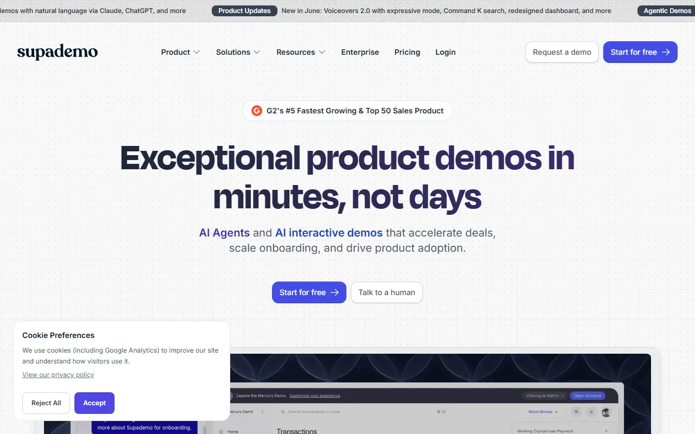Click the supademo logo
Viewport: 695px width, 434px height.
(x=58, y=52)
